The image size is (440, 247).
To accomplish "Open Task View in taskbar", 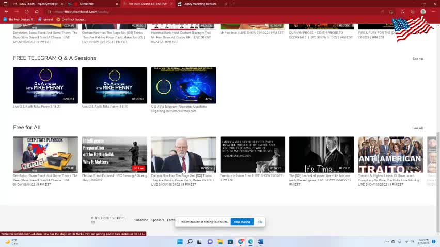I will click(x=199, y=242).
